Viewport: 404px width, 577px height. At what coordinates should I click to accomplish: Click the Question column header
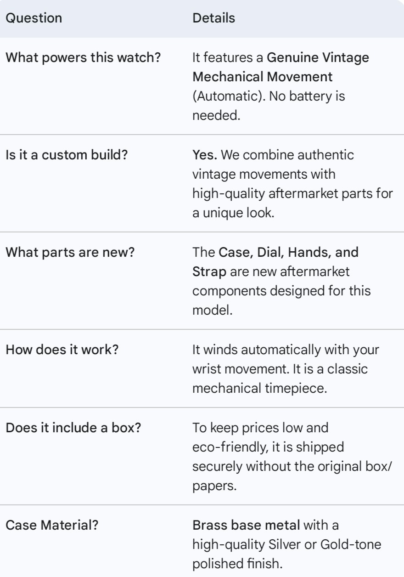pos(33,18)
